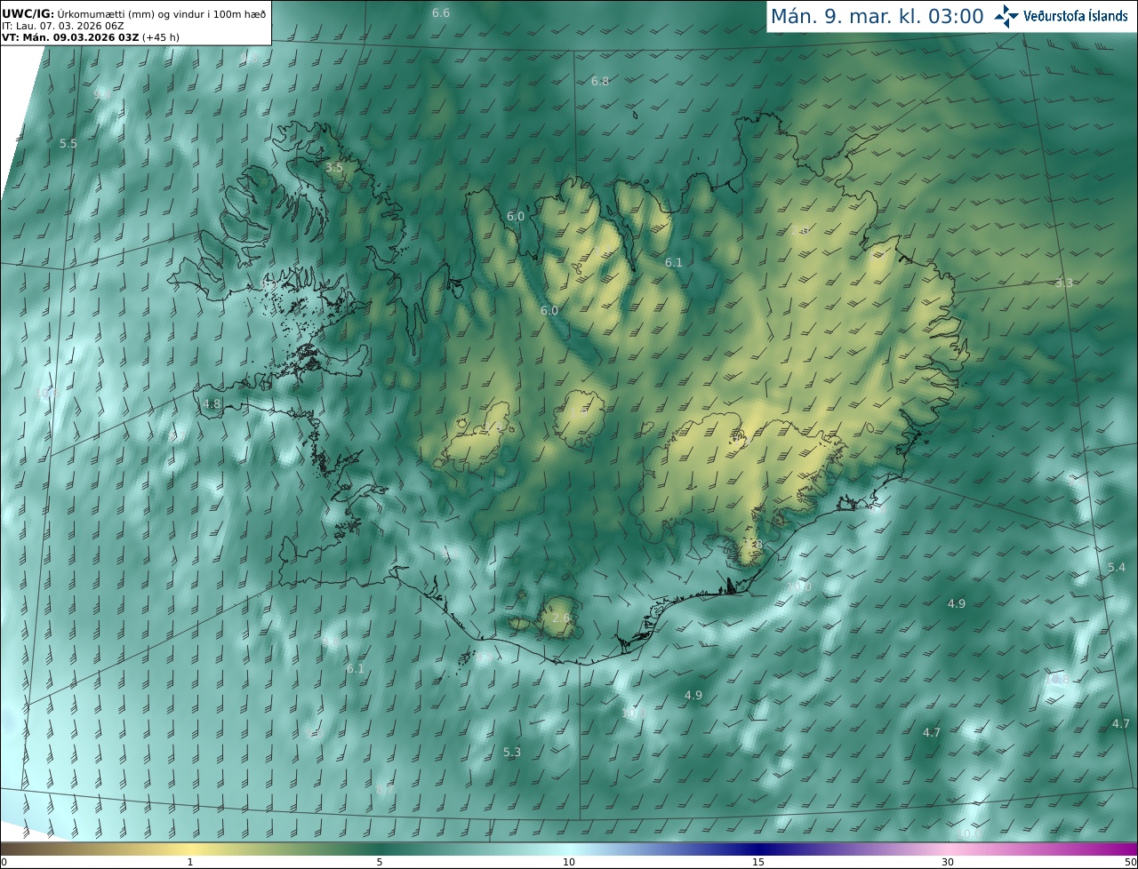
Task: Click the 3.5 value over the Westfjords
Action: click(334, 167)
